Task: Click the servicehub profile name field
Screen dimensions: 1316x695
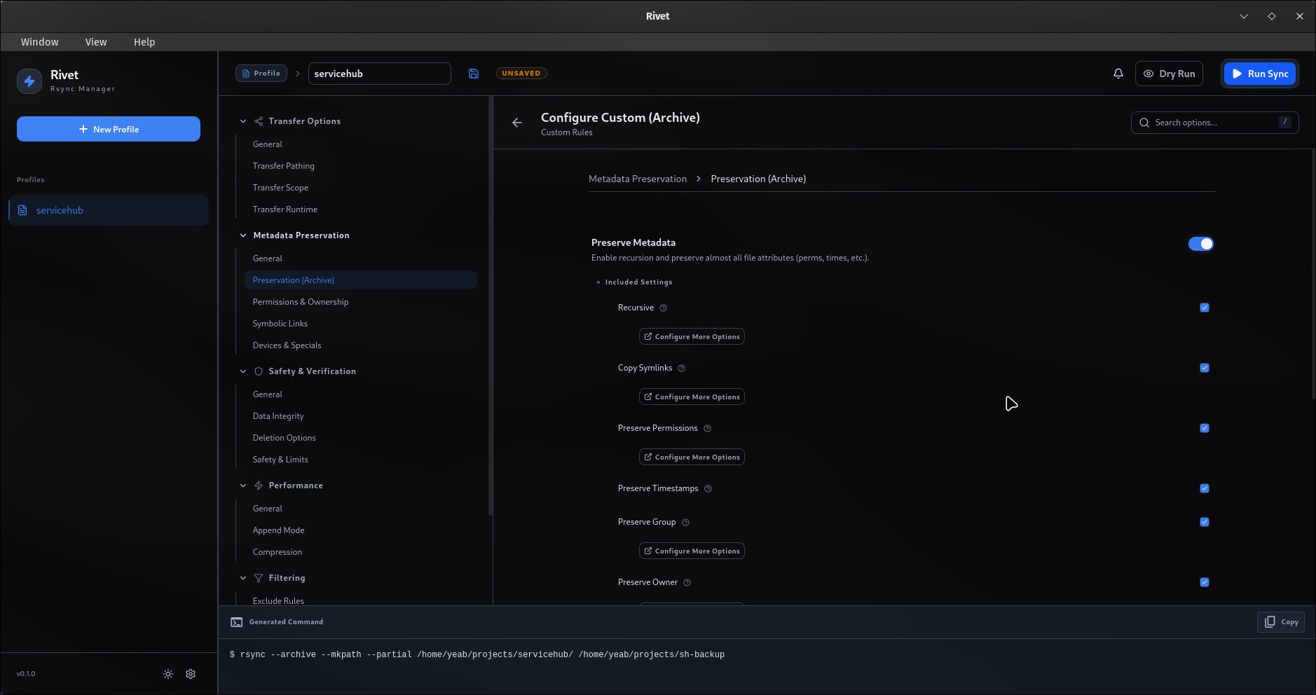Action: 380,74
